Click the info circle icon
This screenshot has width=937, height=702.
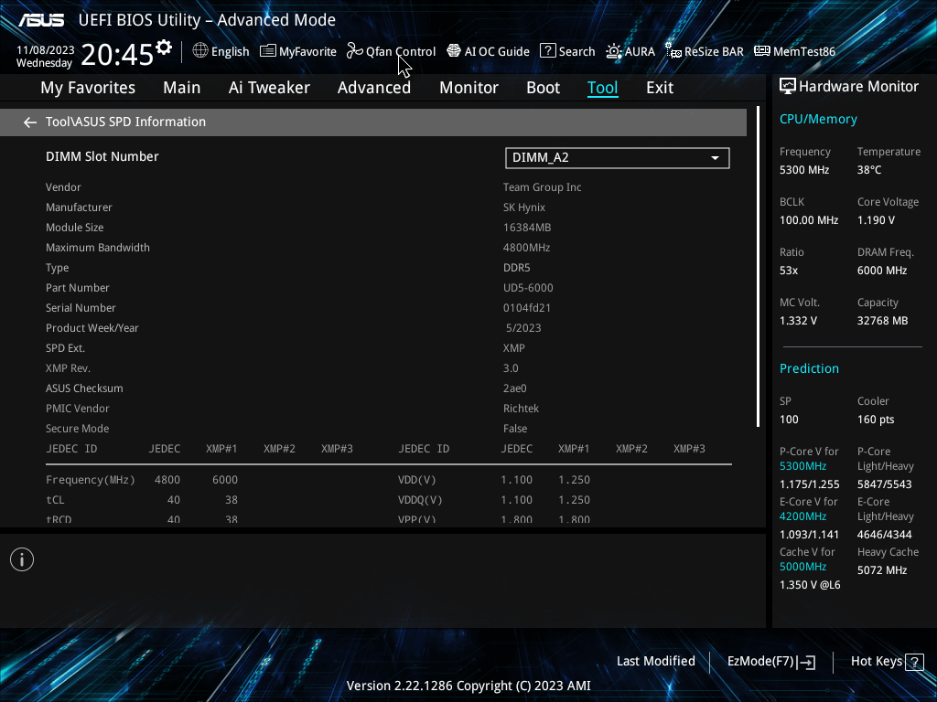(22, 559)
